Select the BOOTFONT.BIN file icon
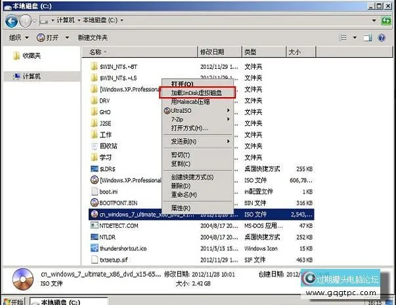The width and height of the screenshot is (396, 305). pos(95,203)
